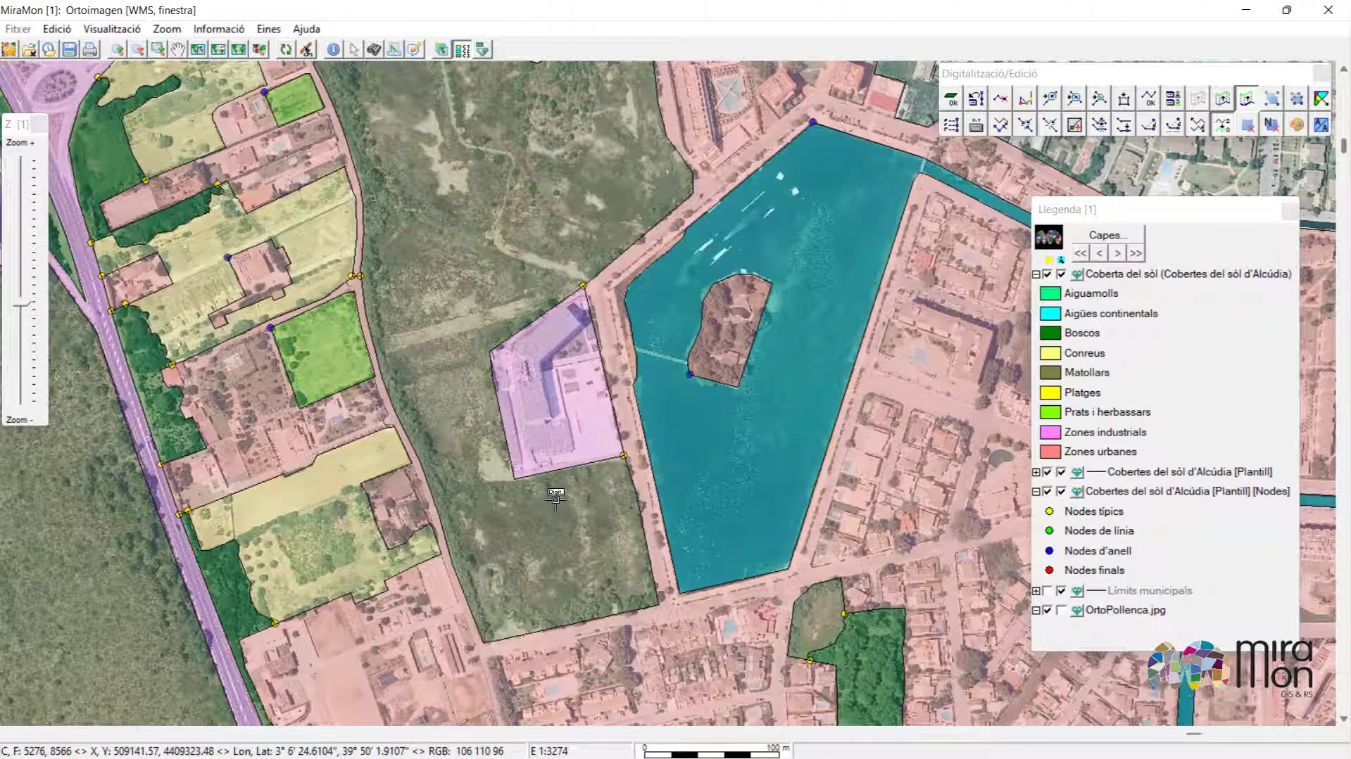Click the XY keyboard coordinate entry icon
Viewport: 1351px width, 759px height.
[976, 125]
